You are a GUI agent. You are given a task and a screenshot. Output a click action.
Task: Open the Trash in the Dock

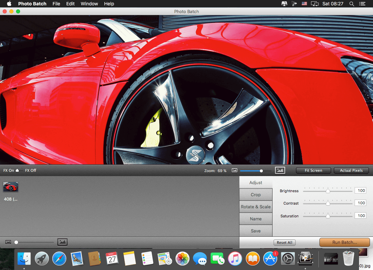click(349, 259)
